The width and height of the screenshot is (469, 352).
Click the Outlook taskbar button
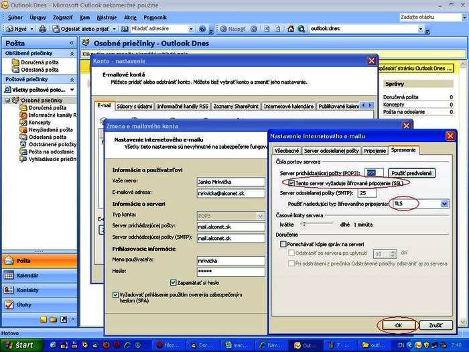pos(307,345)
